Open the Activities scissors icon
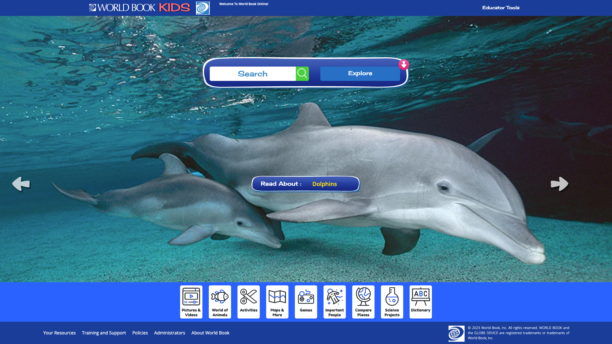The width and height of the screenshot is (612, 344). click(x=249, y=302)
